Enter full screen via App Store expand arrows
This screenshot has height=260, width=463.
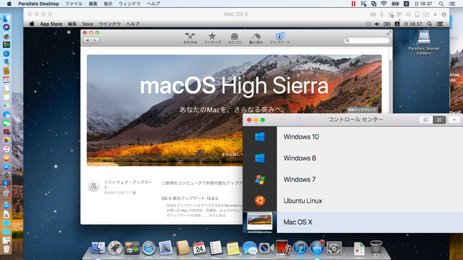point(389,33)
